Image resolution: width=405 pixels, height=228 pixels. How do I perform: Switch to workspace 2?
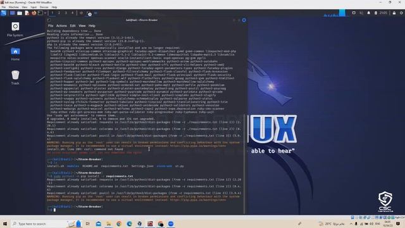59,13
